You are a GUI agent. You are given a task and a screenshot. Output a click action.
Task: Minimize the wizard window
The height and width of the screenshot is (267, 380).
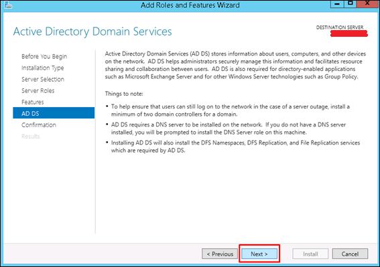point(337,3)
